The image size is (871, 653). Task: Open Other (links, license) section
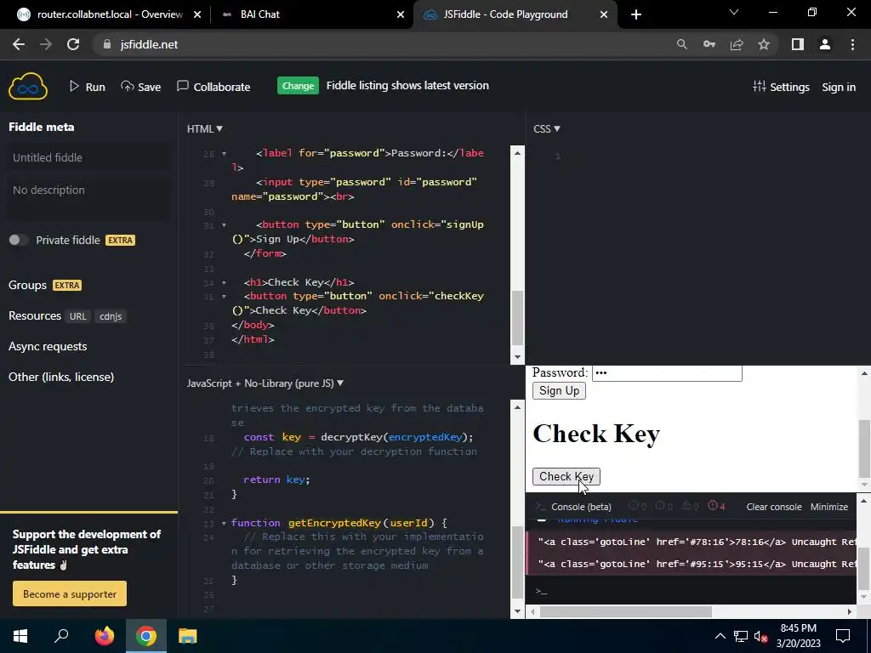tap(61, 377)
